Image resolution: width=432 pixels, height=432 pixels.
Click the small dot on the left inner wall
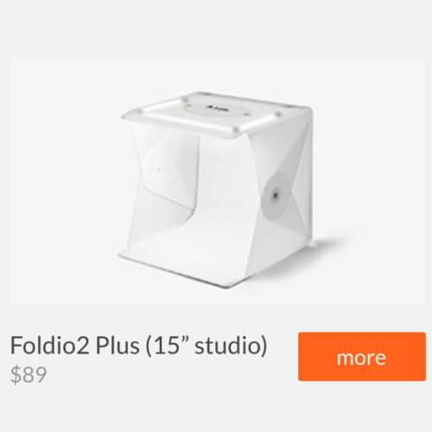click(158, 170)
